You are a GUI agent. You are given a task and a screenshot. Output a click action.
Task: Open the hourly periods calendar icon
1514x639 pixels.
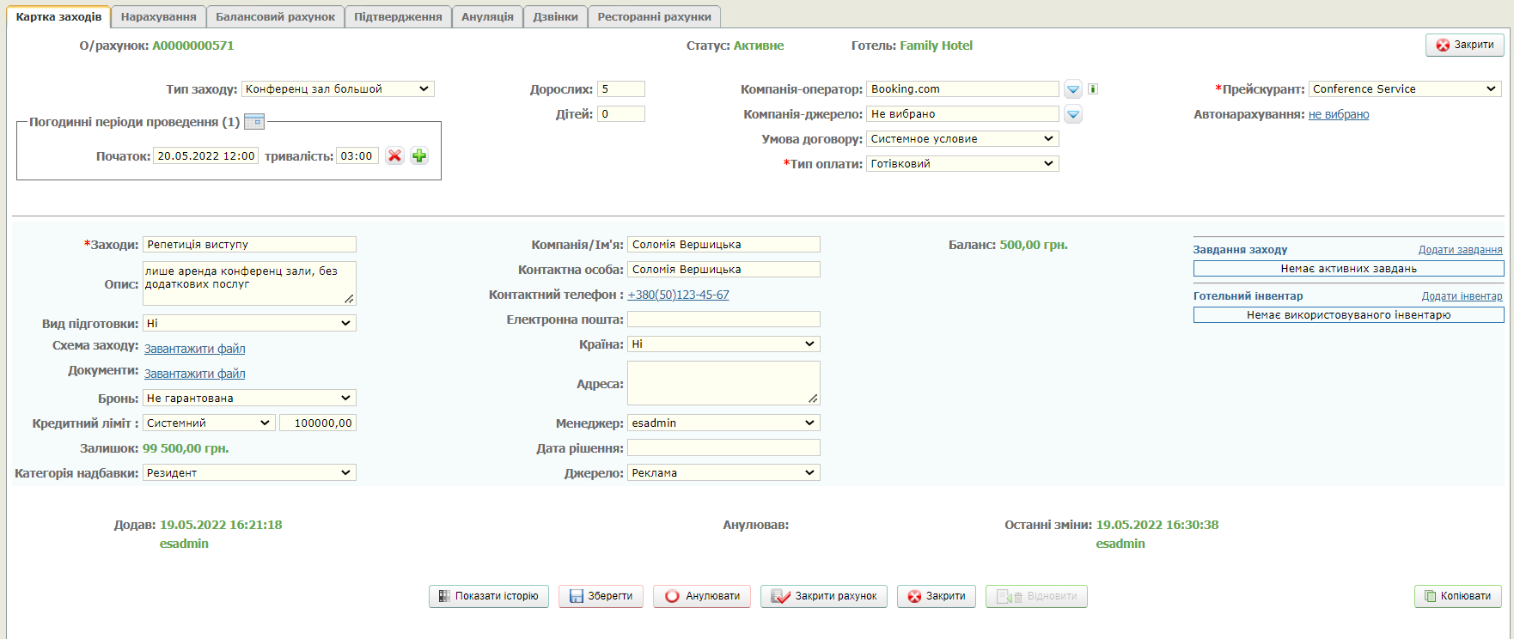click(254, 122)
